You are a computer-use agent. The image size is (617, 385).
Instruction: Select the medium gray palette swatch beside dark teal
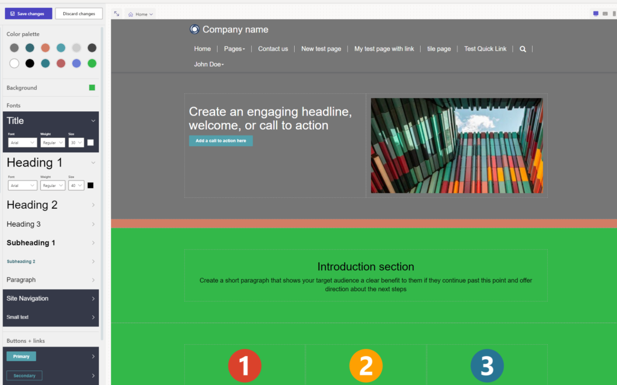[14, 48]
